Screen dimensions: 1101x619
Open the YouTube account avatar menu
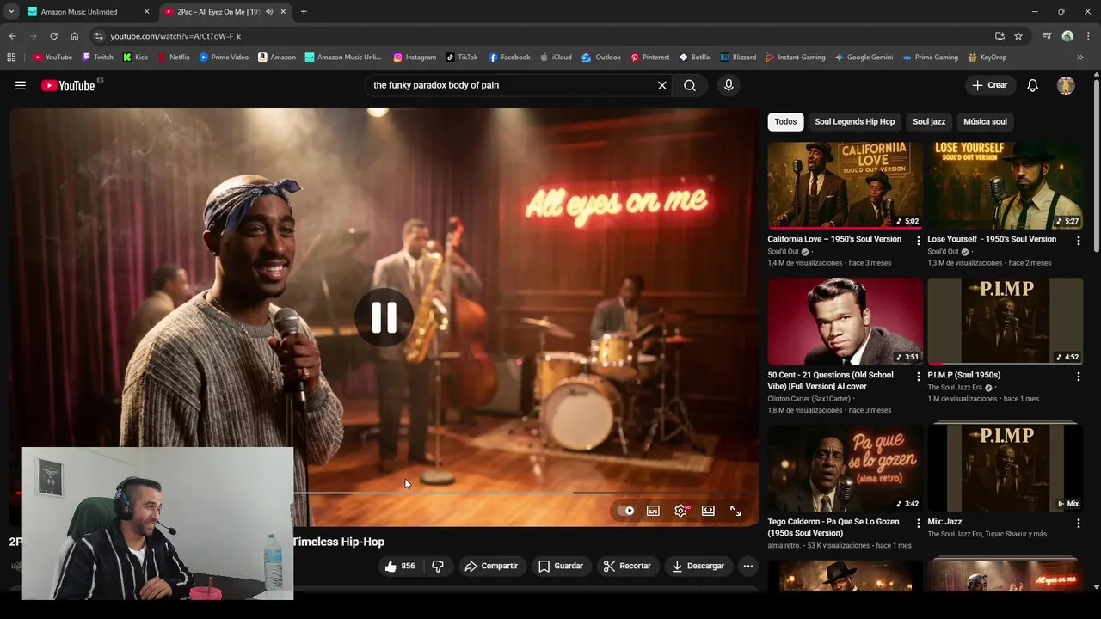1066,85
